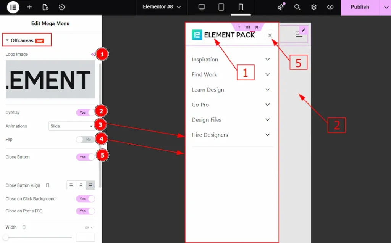Expand the Go Pro chevron
The height and width of the screenshot is (243, 391).
[x=268, y=105]
